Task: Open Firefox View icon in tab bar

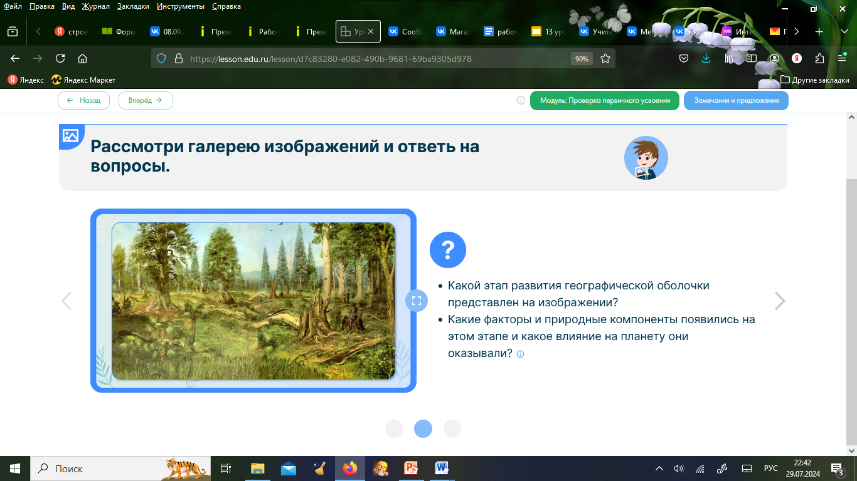Action: click(x=12, y=31)
